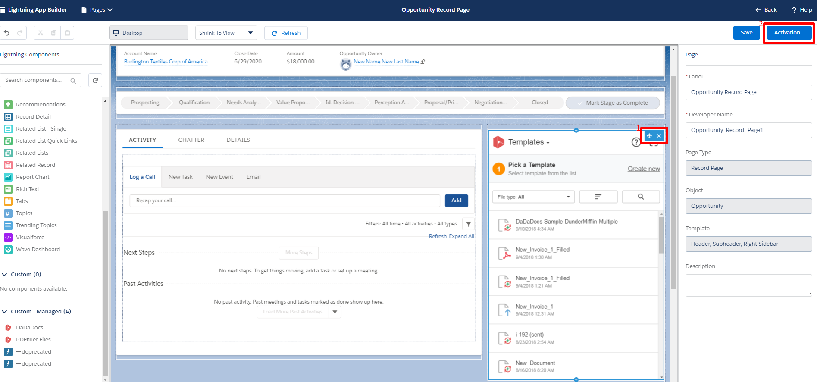Screen dimensions: 817x382
Task: Select the Closed stage in path
Action: [x=539, y=103]
